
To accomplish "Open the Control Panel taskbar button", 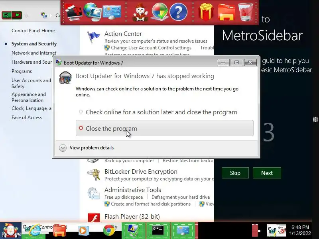I will point(183,231).
